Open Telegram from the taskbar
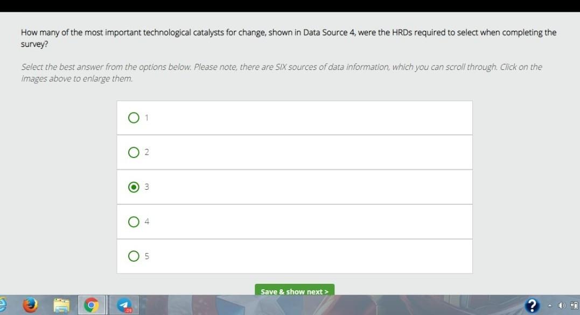Screen dimensions: 580x315 pos(125,305)
